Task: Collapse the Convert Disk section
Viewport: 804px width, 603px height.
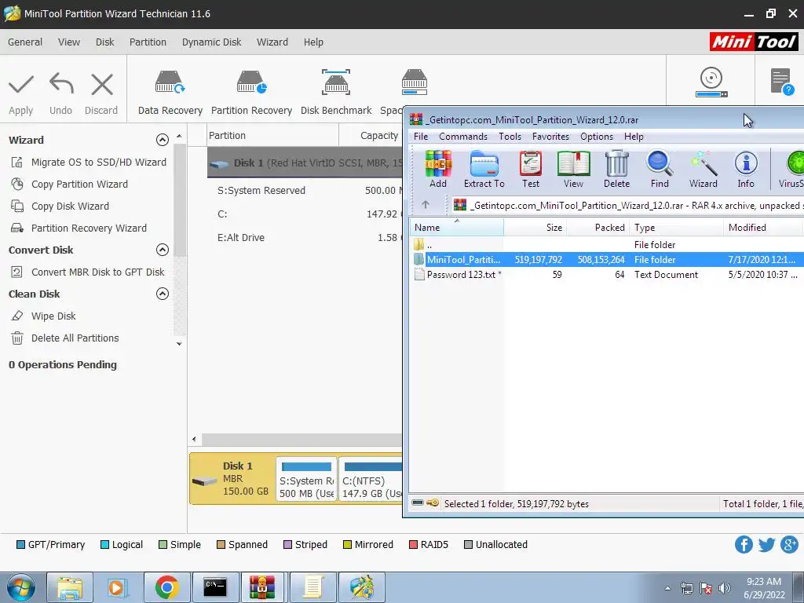Action: tap(162, 250)
